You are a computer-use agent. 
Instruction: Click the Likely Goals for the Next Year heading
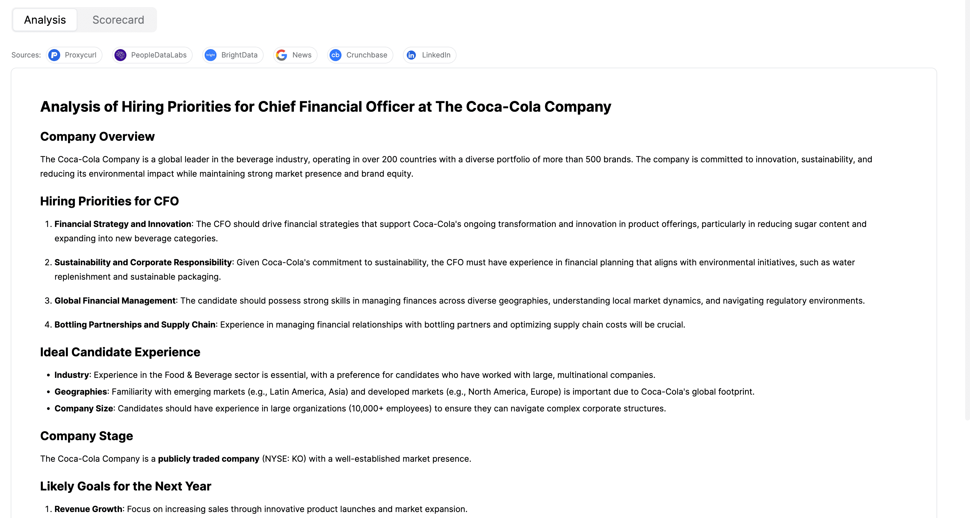coord(126,486)
